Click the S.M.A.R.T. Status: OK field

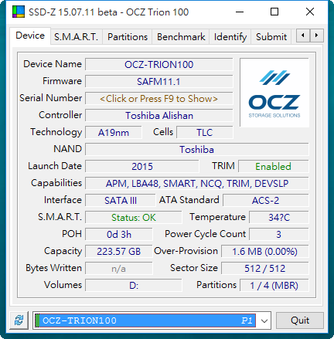click(x=134, y=218)
